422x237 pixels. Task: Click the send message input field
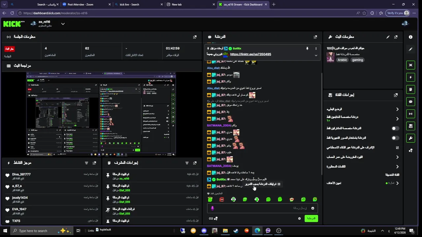coord(262,208)
